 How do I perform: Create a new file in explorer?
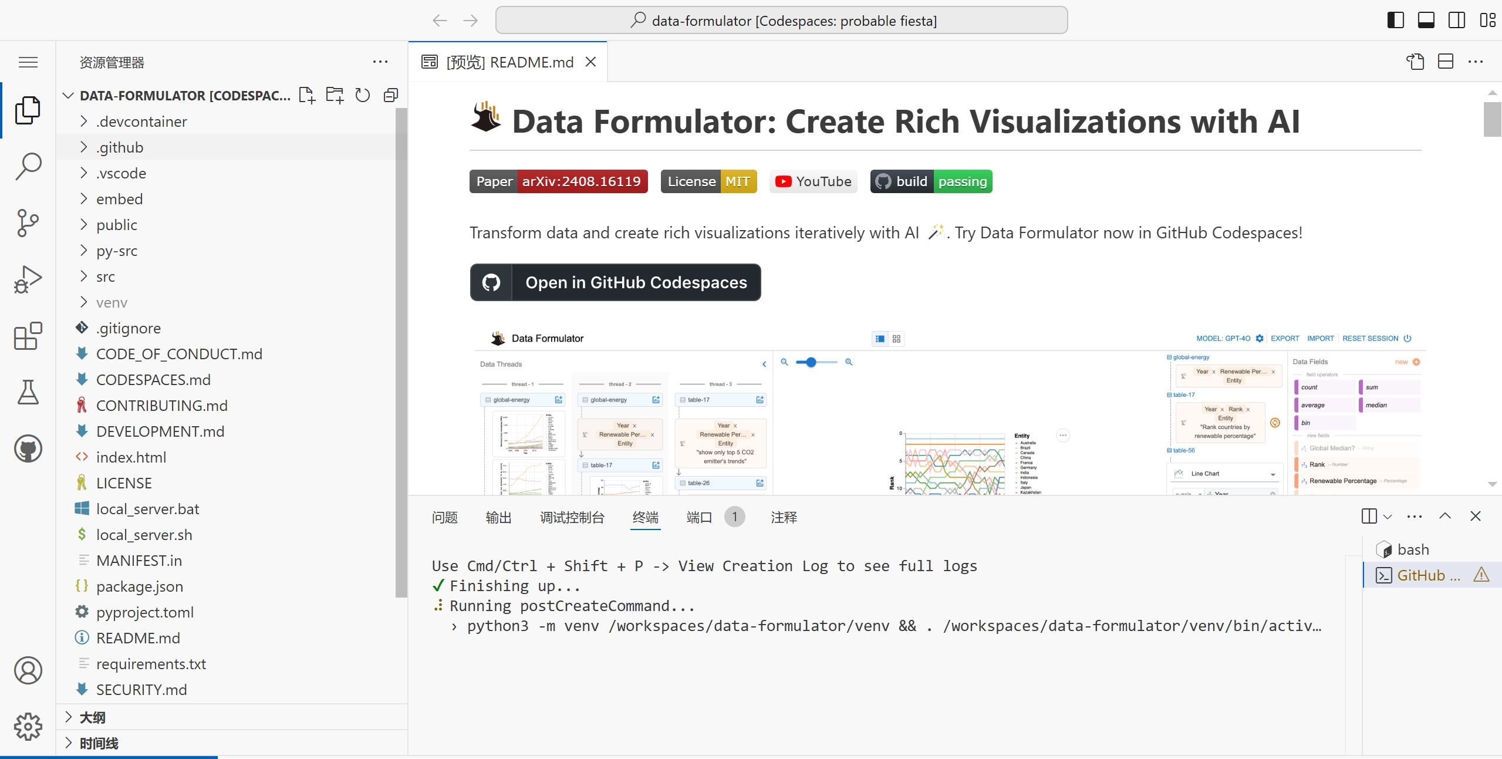pyautogui.click(x=307, y=95)
